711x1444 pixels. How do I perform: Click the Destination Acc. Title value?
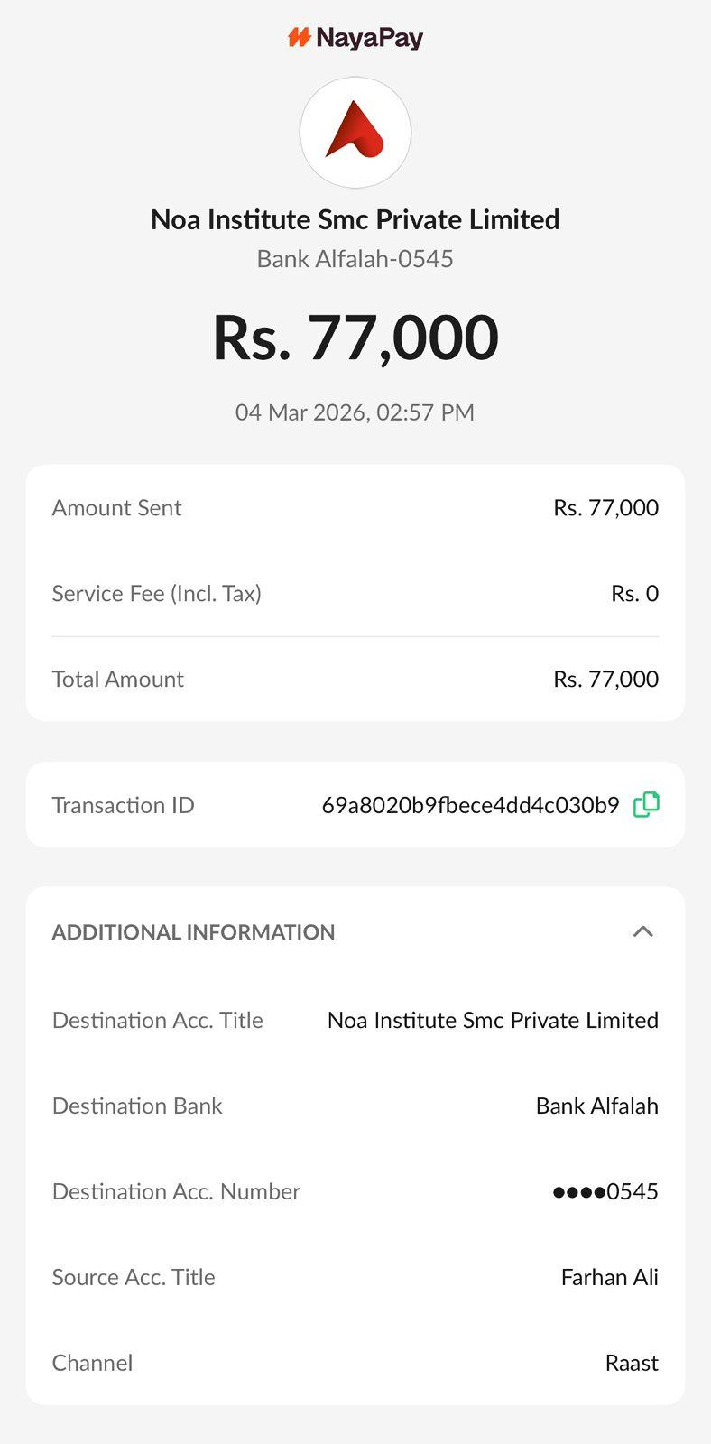coord(493,1020)
